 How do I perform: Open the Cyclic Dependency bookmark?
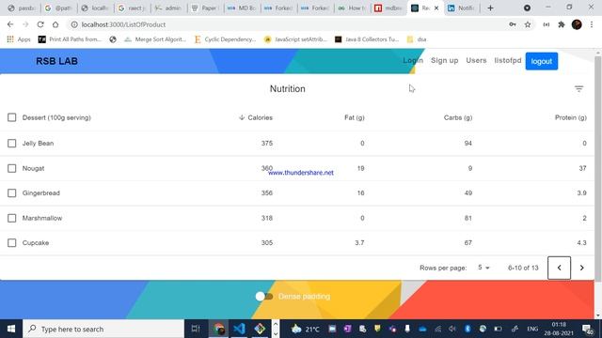225,39
